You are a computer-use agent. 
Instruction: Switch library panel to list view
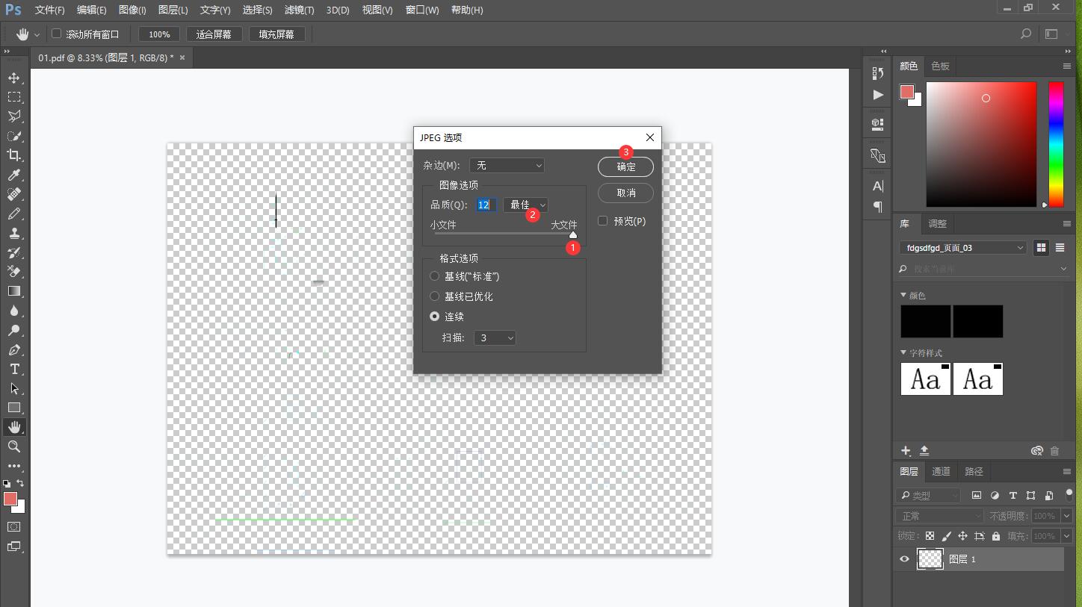tap(1060, 248)
